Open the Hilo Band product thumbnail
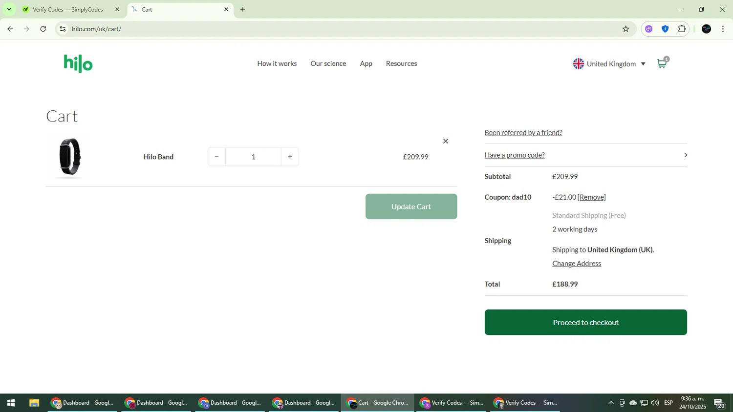The image size is (733, 412). click(69, 157)
